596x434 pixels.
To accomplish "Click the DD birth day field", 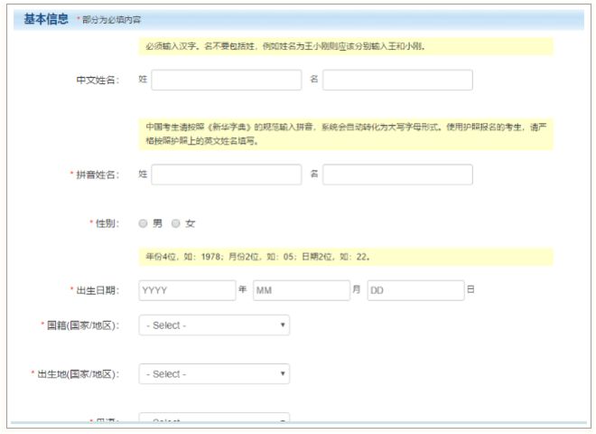I will pyautogui.click(x=415, y=290).
